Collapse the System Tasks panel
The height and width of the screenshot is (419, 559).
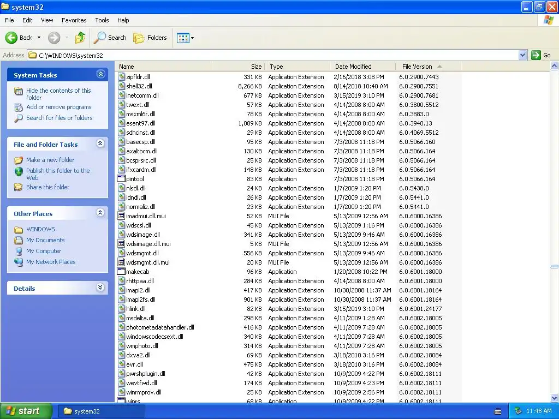click(x=100, y=74)
